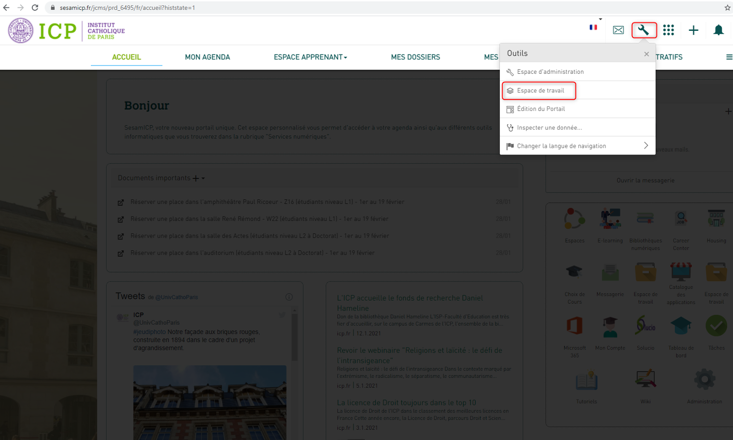This screenshot has height=440, width=733.
Task: Click the plus icon in header
Action: (693, 30)
